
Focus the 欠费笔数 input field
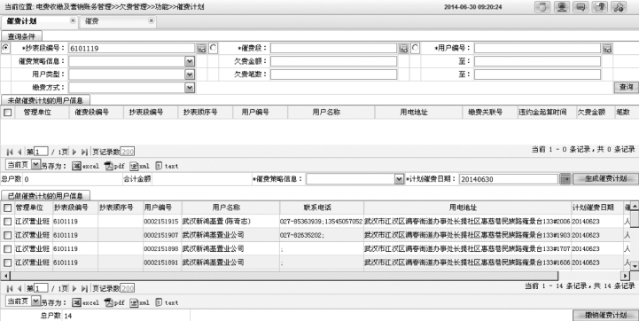pyautogui.click(x=333, y=74)
